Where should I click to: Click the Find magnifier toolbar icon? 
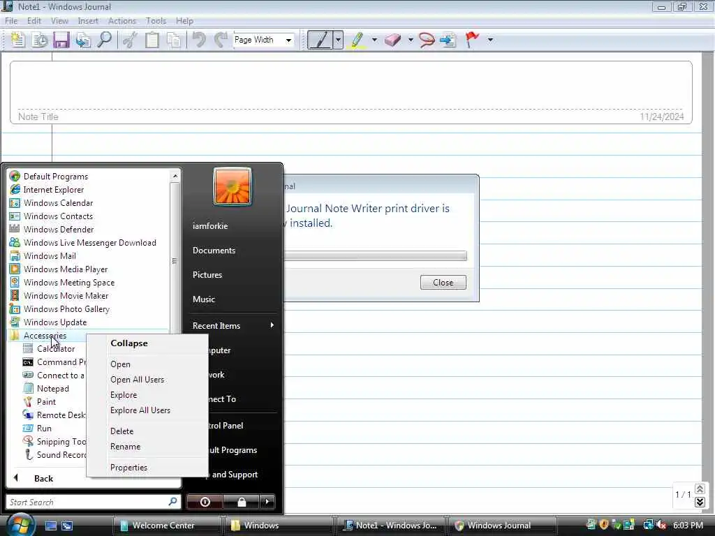coord(105,40)
